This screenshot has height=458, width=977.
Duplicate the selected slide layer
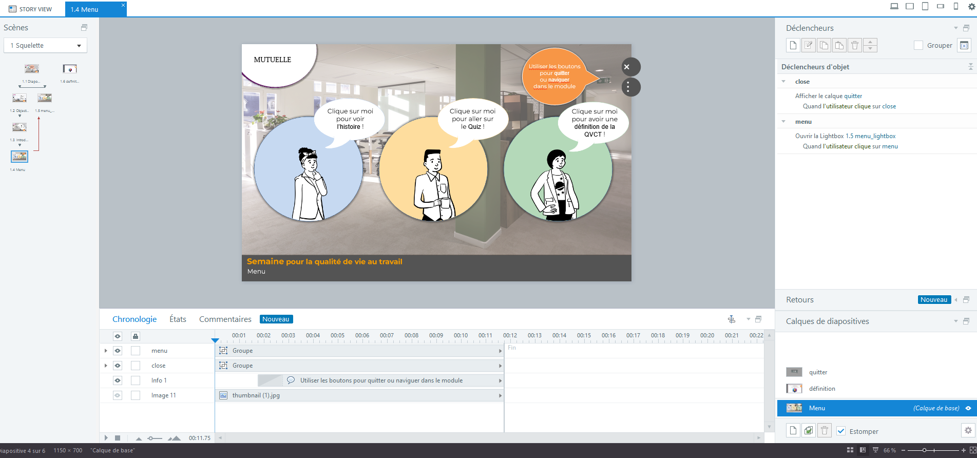tap(809, 431)
